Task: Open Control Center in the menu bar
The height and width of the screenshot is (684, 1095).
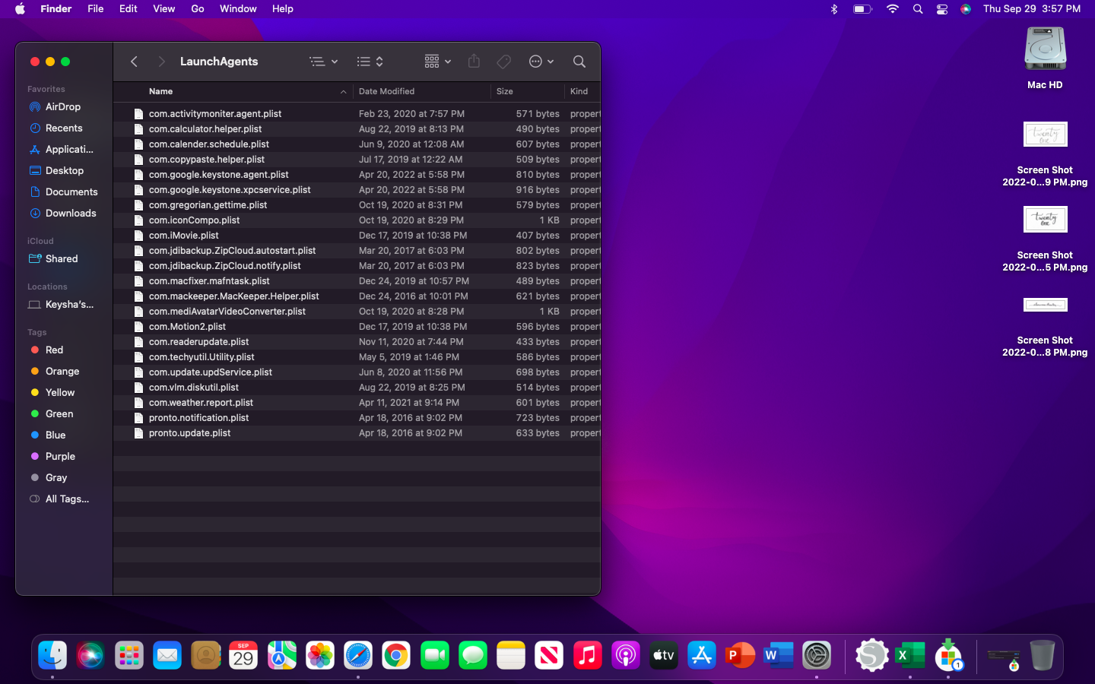Action: click(x=941, y=9)
